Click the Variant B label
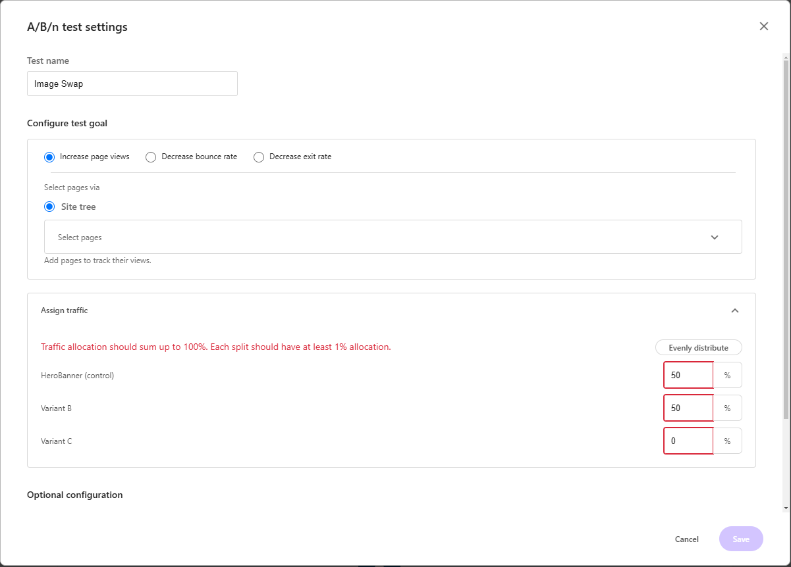791x567 pixels. click(56, 408)
